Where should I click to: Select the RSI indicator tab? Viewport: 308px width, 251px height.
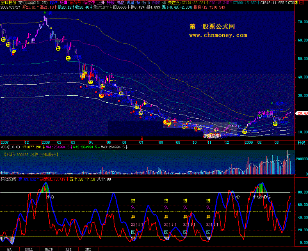click(x=68, y=249)
